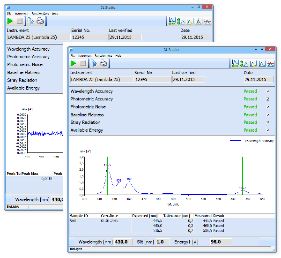Open the Help menu in back window
Viewport: 281px width, 258px height.
[55, 14]
